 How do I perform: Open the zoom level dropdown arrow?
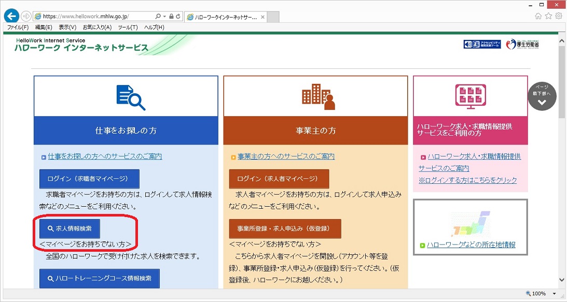point(554,294)
